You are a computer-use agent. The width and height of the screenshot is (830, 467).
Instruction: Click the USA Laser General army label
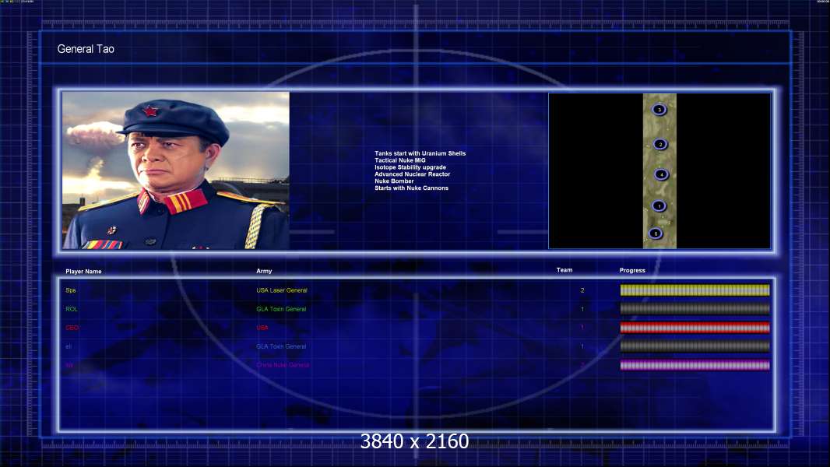point(282,290)
